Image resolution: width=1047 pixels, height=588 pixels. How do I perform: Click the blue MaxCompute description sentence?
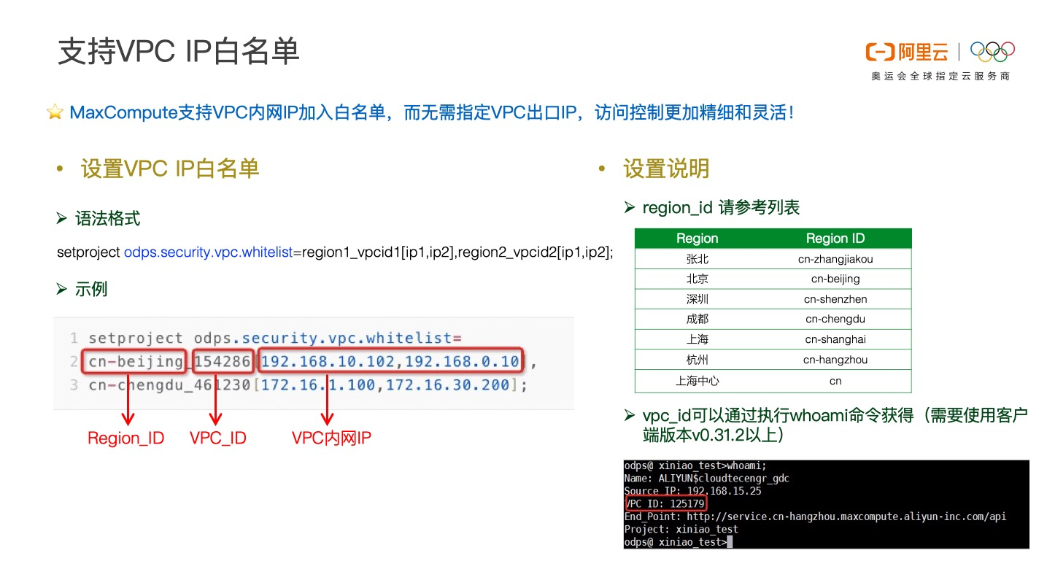(x=431, y=112)
